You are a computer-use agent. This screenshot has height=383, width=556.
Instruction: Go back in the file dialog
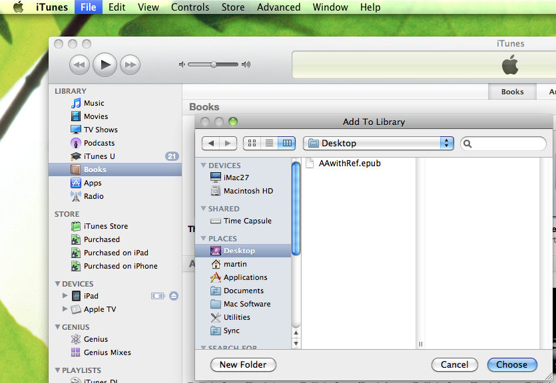pyautogui.click(x=211, y=143)
